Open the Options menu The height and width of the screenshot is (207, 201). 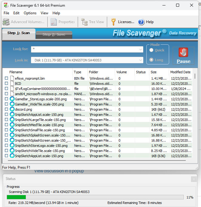coord(30,13)
